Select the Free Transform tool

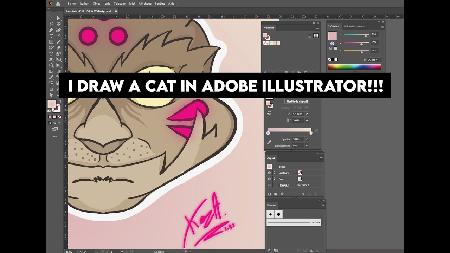tap(59, 59)
